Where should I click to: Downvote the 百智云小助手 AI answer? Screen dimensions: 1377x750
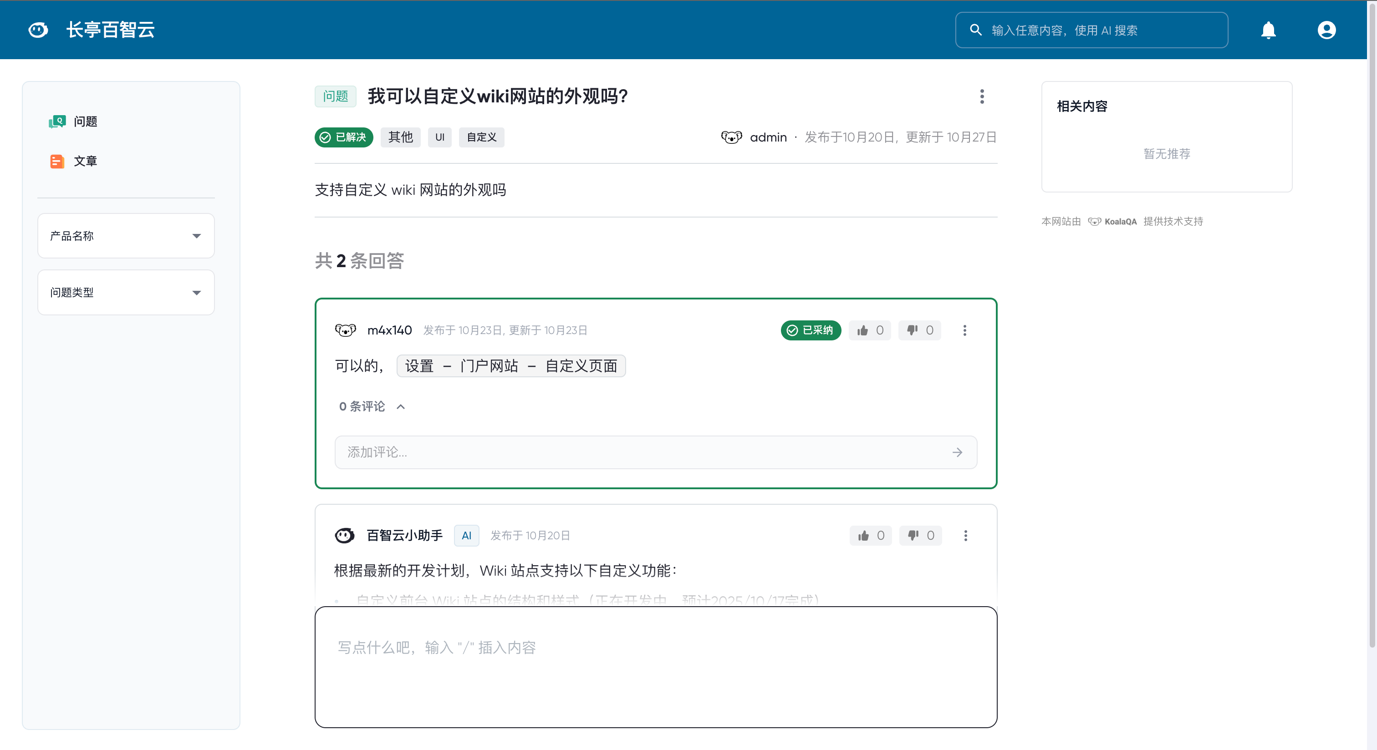[x=920, y=535]
